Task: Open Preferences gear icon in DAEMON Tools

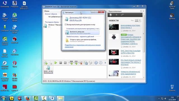Action: coord(96,63)
